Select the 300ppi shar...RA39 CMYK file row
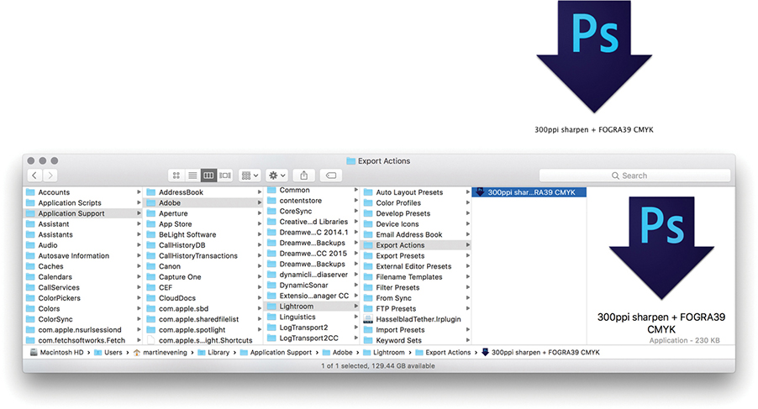Screen dimensions: 758x409 click(x=529, y=192)
